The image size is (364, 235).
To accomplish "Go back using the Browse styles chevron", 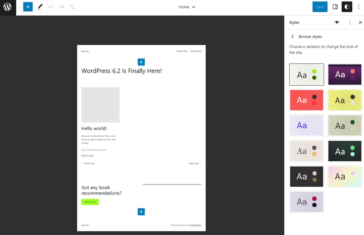I will coord(292,36).
